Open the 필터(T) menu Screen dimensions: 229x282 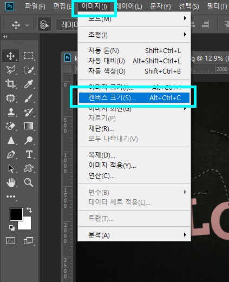click(x=217, y=6)
